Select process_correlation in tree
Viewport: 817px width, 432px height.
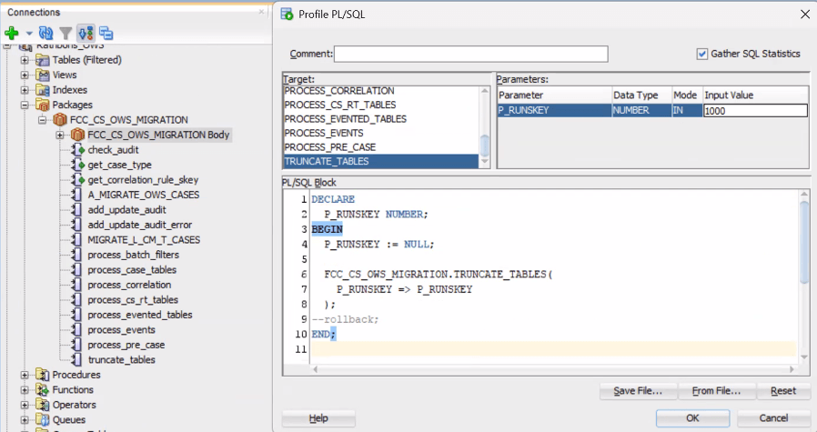129,285
